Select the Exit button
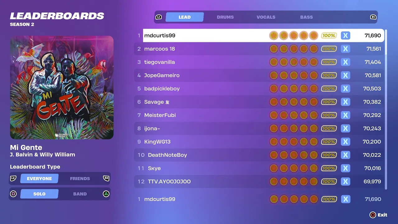The width and height of the screenshot is (398, 224). [x=378, y=215]
